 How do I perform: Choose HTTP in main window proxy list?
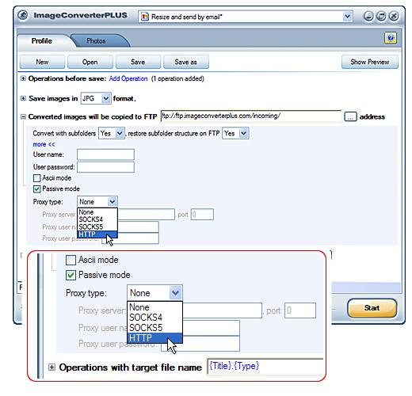tap(97, 234)
